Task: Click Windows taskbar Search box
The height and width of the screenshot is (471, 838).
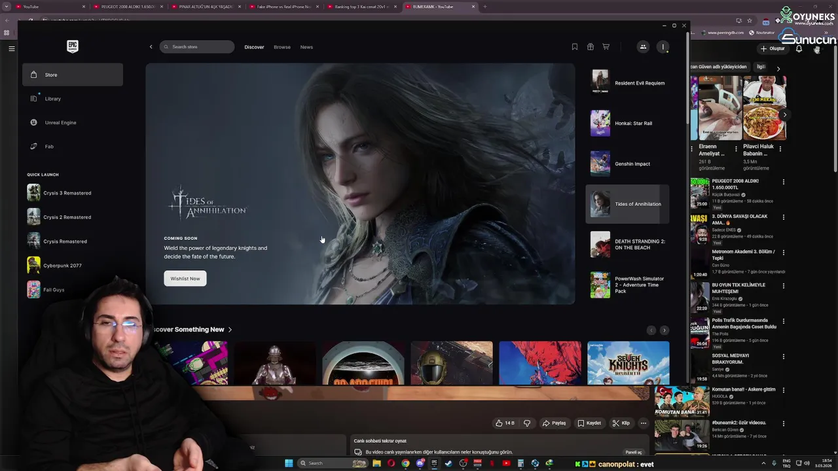Action: click(334, 463)
